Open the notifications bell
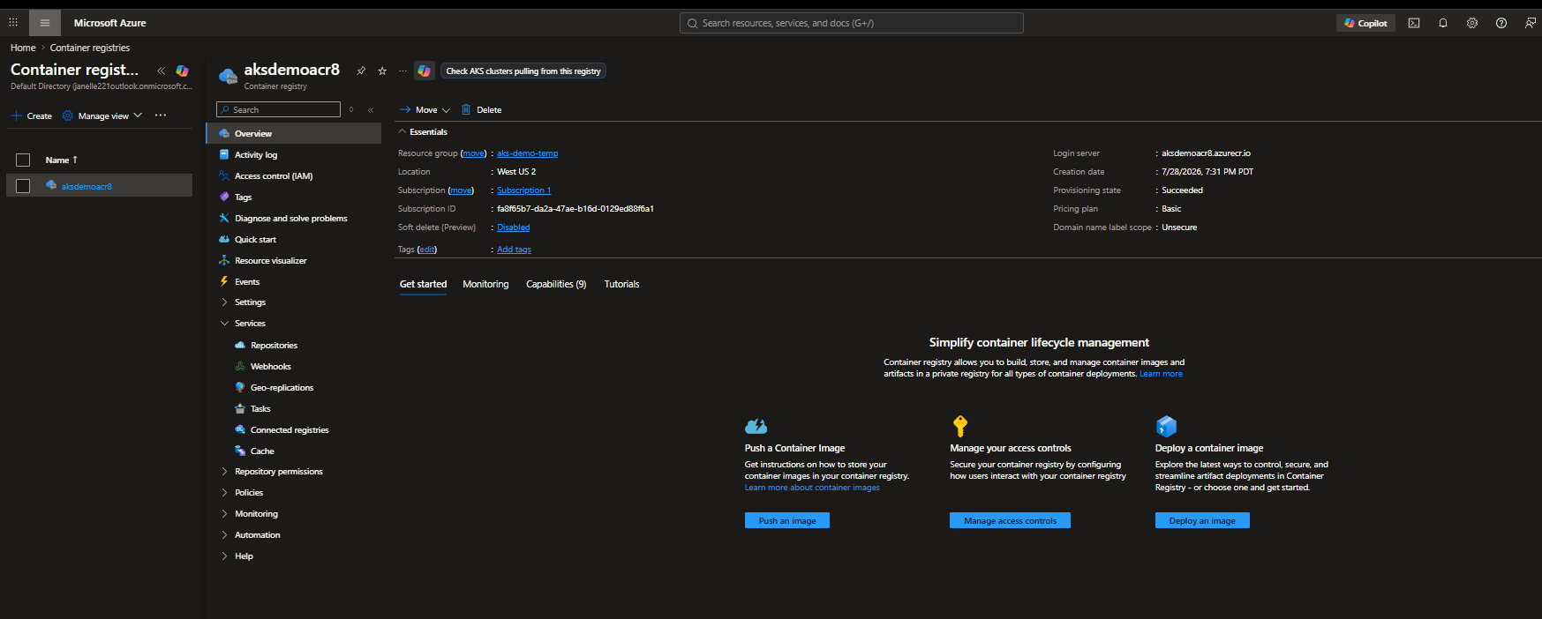The width and height of the screenshot is (1542, 619). [1443, 23]
